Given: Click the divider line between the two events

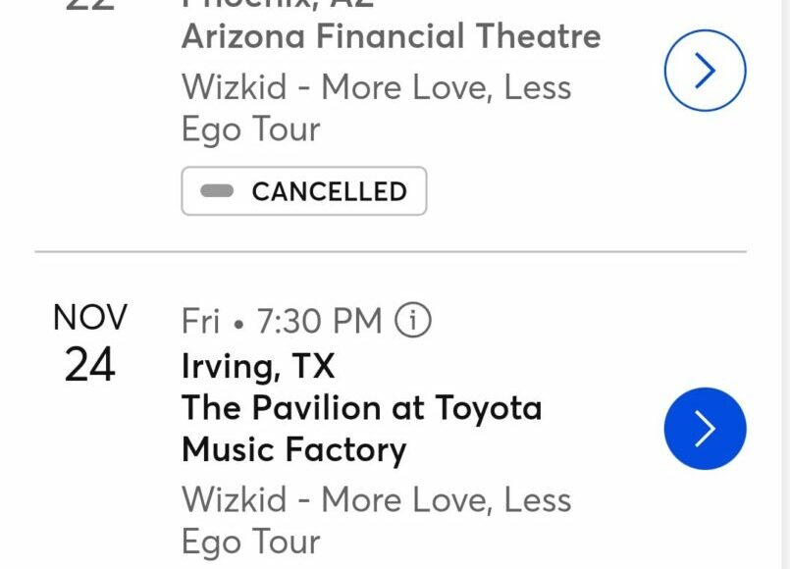Looking at the screenshot, I should (391, 252).
